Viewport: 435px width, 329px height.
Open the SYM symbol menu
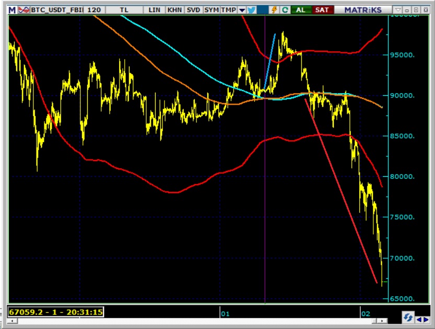pyautogui.click(x=211, y=10)
